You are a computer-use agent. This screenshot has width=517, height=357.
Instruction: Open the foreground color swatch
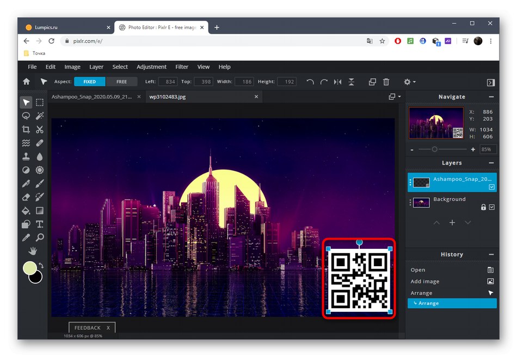coord(29,267)
